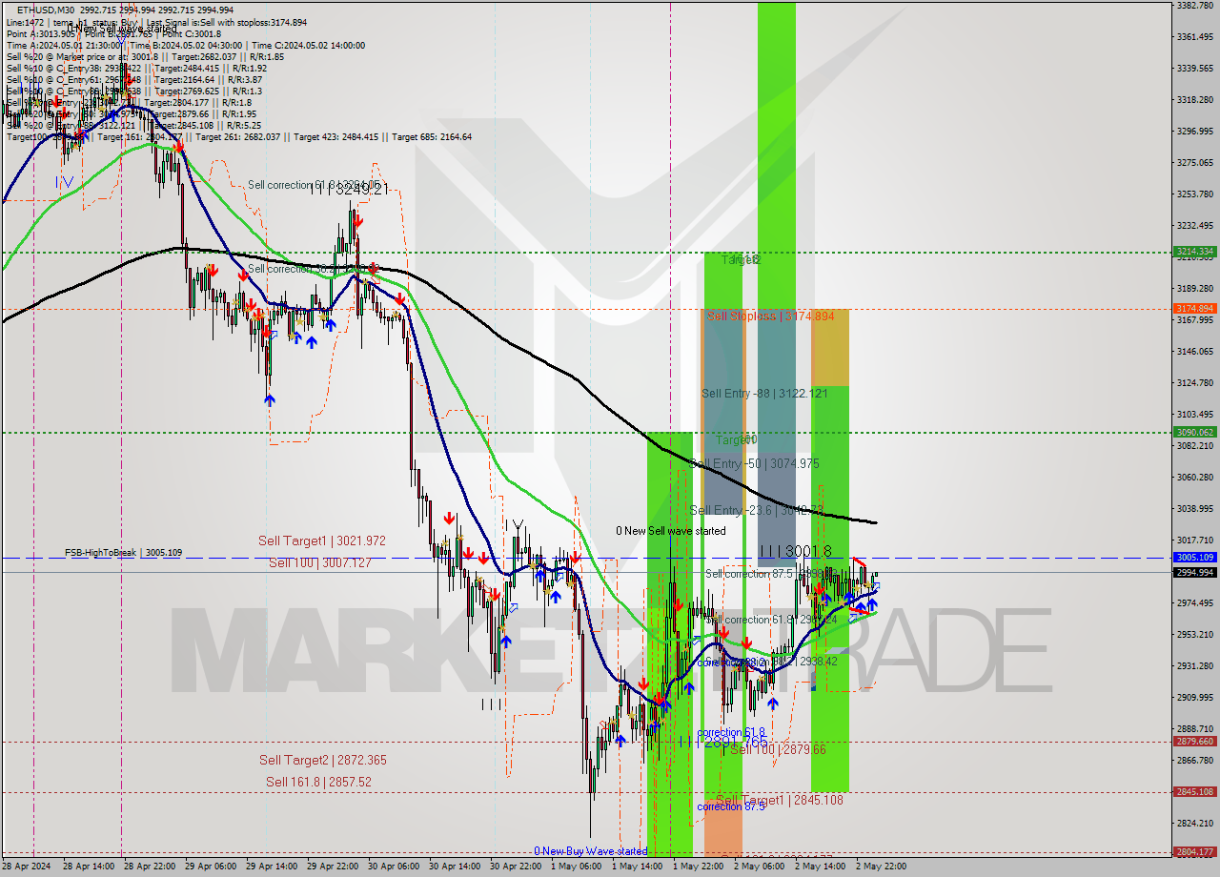Click the 3060.280 price axis value
This screenshot has width=1220, height=877.
pos(1194,477)
